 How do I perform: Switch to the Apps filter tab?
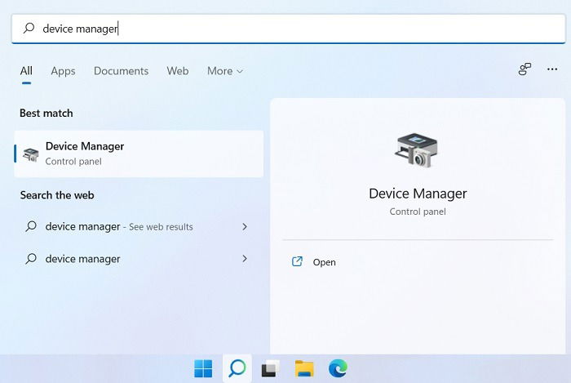(x=63, y=71)
